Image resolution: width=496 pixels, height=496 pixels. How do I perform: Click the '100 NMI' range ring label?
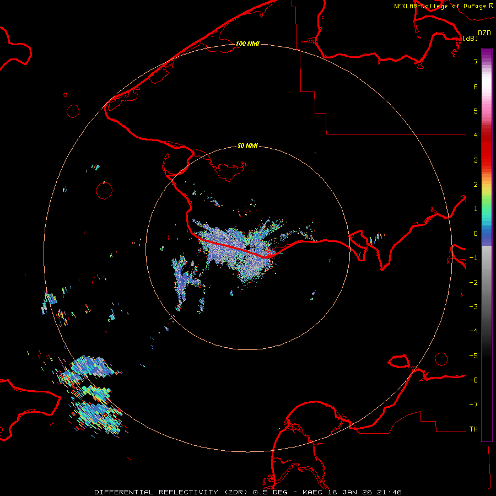[x=247, y=44]
